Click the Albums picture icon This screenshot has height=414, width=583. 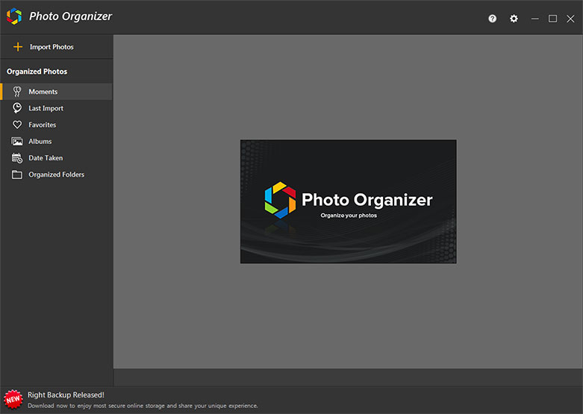coord(17,142)
